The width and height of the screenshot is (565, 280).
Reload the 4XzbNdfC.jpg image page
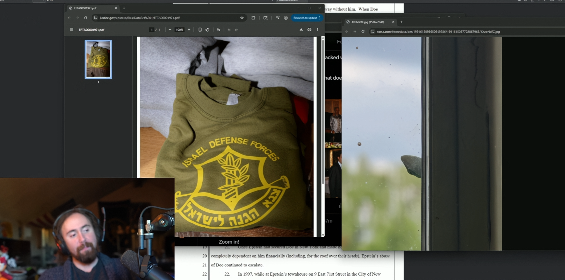(363, 32)
